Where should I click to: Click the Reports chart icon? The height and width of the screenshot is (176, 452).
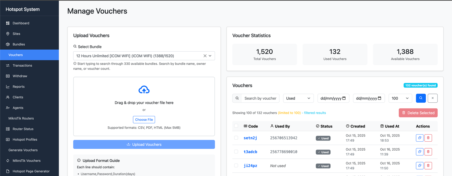tap(8, 87)
